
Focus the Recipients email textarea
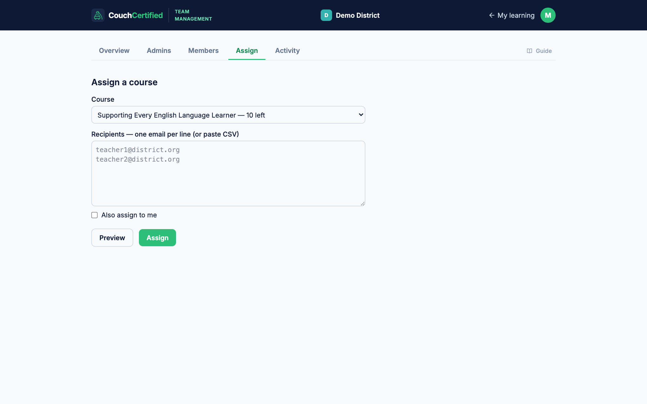click(228, 174)
